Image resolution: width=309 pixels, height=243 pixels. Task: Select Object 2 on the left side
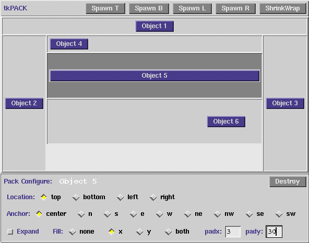coord(24,103)
